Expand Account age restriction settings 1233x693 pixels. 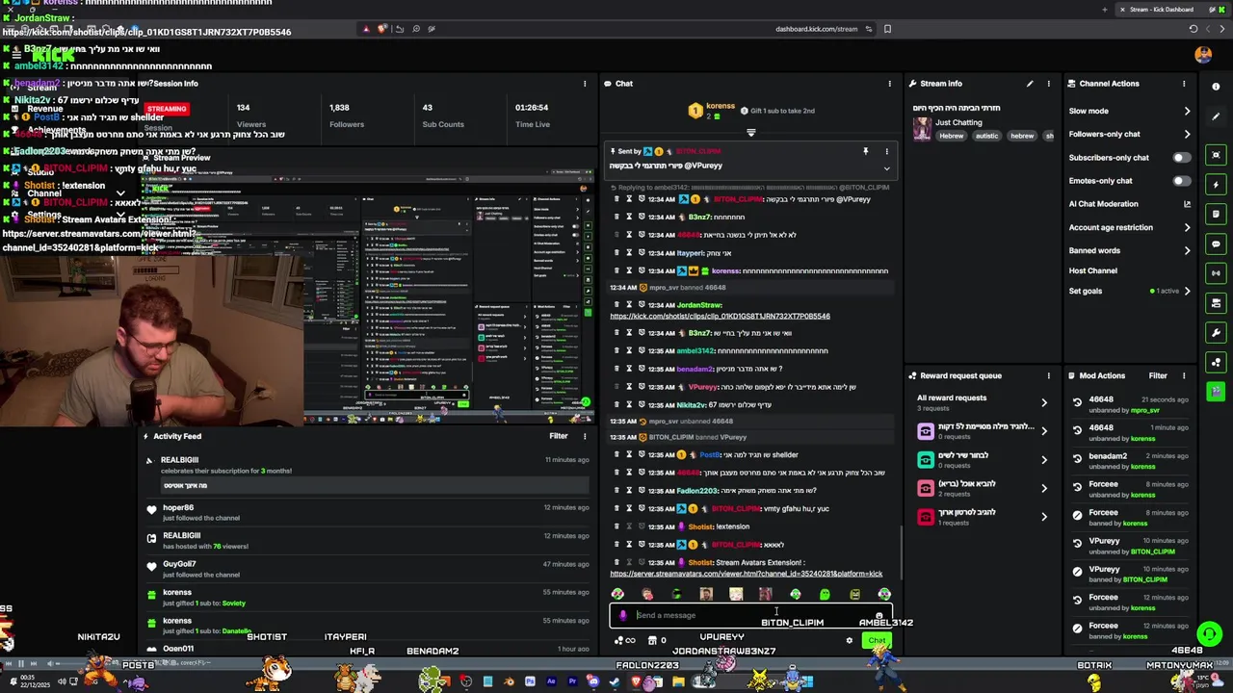tap(1187, 228)
